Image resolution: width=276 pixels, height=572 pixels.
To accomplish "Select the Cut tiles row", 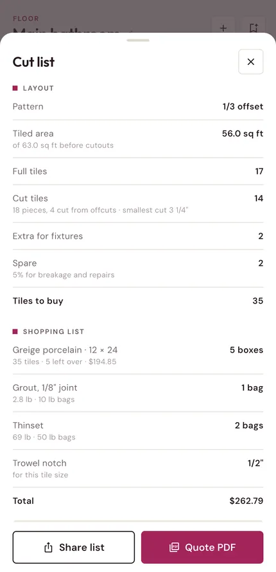I will click(138, 203).
